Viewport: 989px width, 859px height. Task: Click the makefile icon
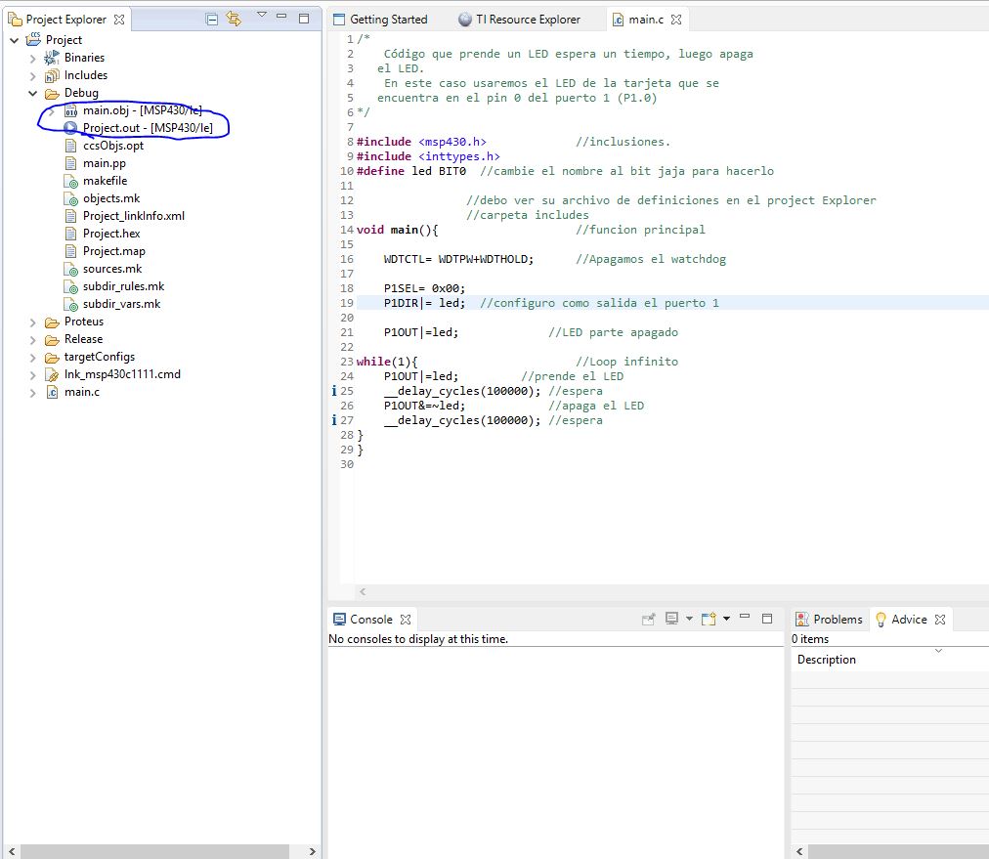point(71,182)
